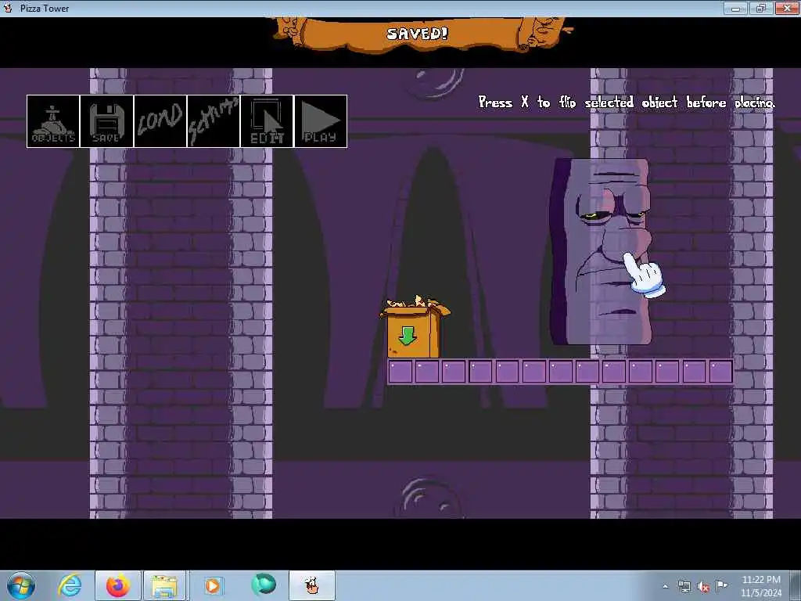This screenshot has width=801, height=601.
Task: Open Windows Media Player from the taskbar
Action: coord(213,585)
